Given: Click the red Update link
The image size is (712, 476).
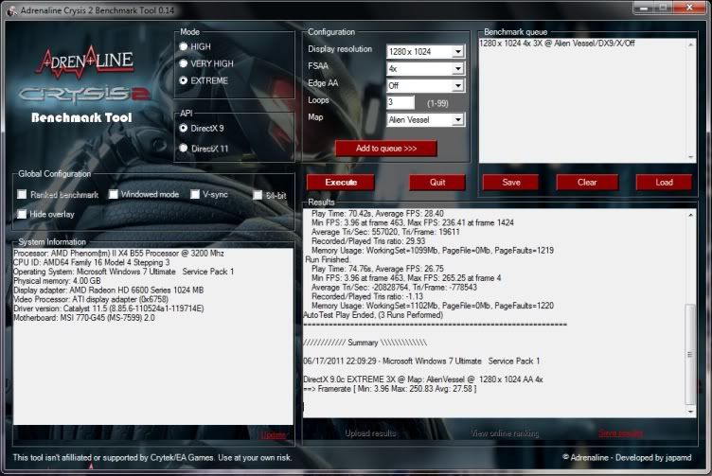Looking at the screenshot, I should 274,435.
